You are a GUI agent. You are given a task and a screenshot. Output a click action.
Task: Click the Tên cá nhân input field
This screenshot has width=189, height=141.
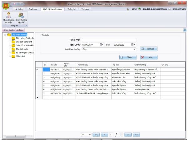[x=109, y=40]
